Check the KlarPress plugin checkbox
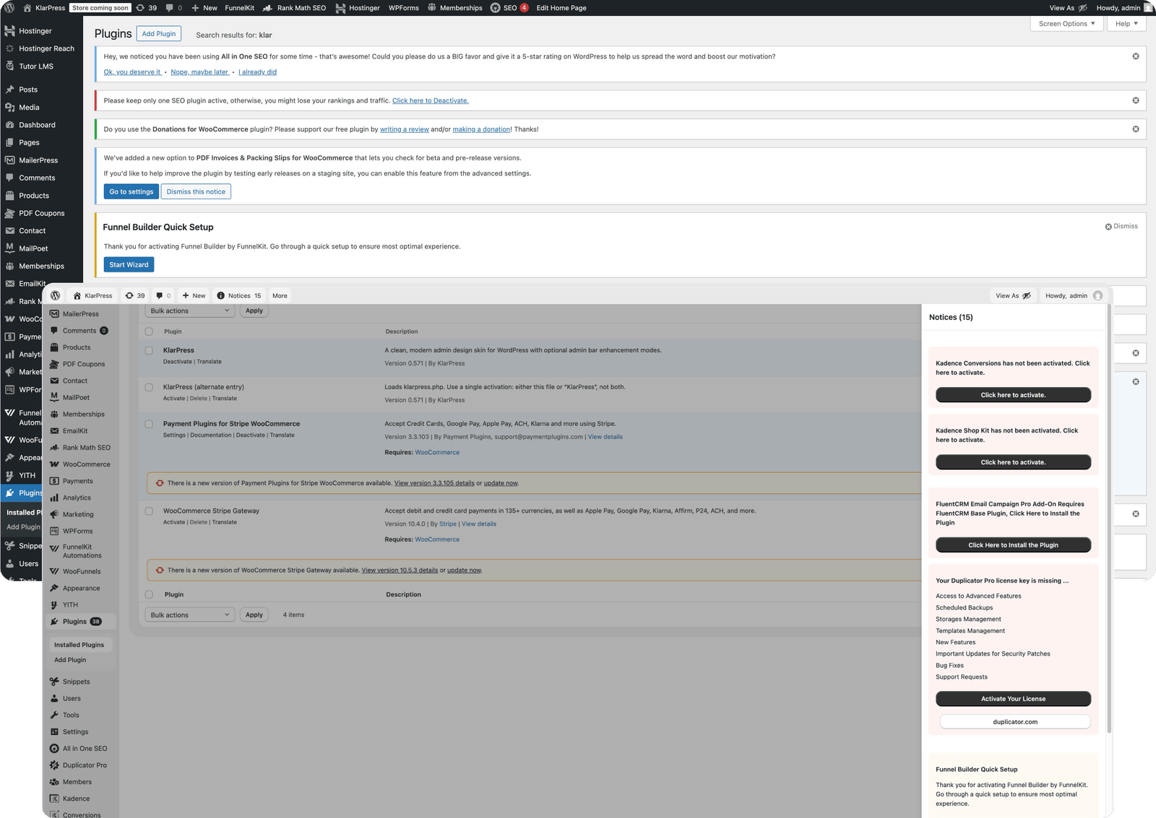 point(149,350)
